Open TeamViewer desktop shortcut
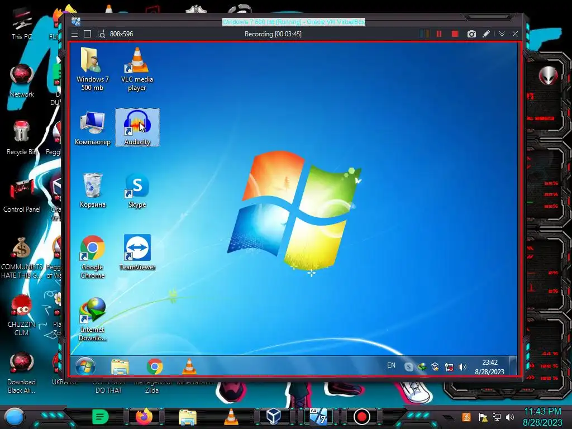 click(x=137, y=252)
